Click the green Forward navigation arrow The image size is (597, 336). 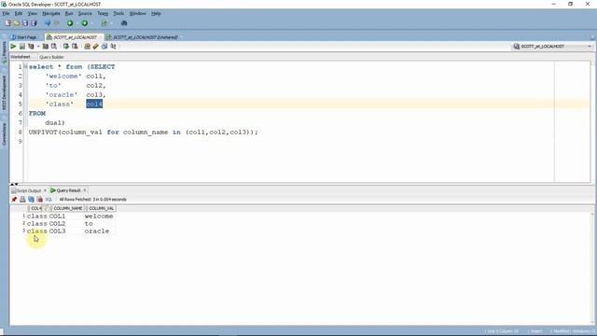85,23
